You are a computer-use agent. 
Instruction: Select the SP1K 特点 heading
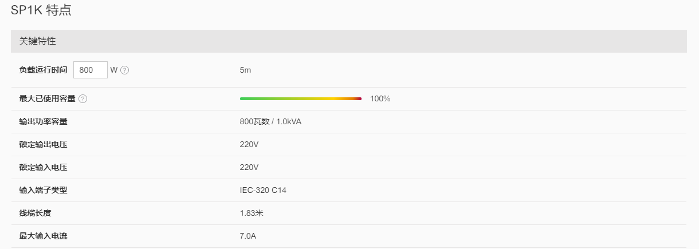point(41,10)
